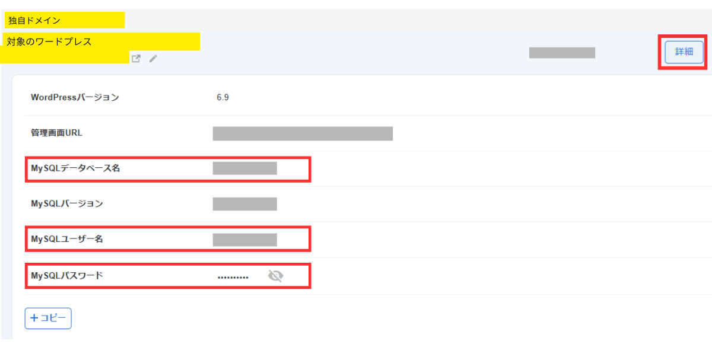Select the MySQL version value
Screen dimensions: 712x344
(x=244, y=204)
